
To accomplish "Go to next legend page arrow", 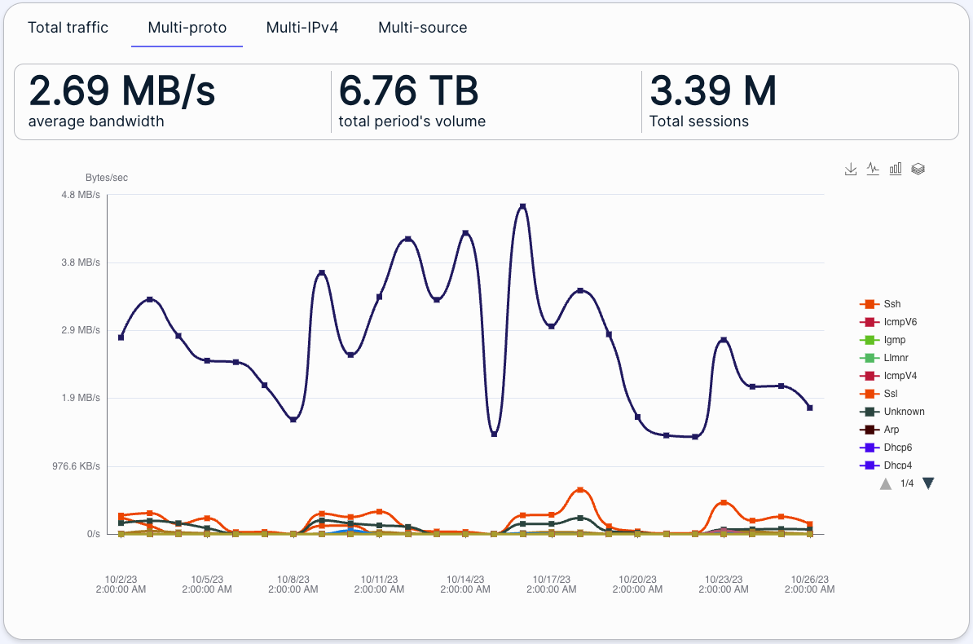I will point(927,483).
